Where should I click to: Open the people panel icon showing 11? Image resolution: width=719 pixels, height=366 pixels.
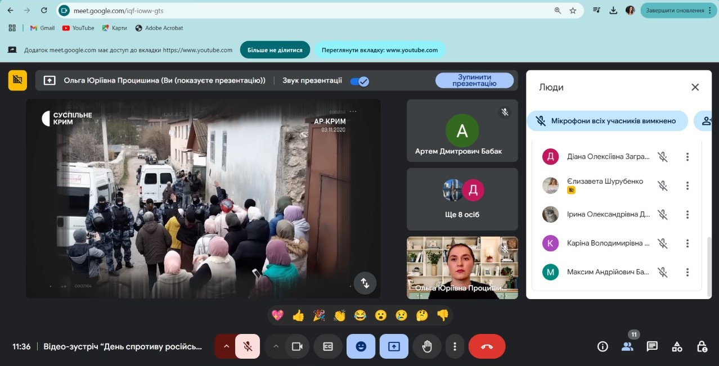pyautogui.click(x=627, y=346)
